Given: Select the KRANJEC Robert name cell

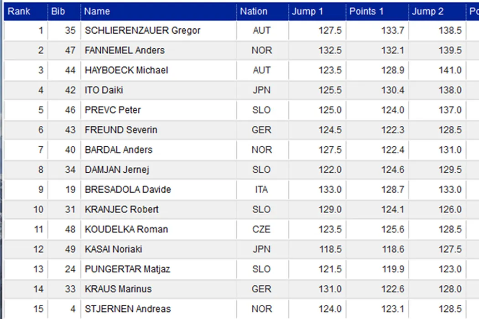Looking at the screenshot, I should 121,210.
